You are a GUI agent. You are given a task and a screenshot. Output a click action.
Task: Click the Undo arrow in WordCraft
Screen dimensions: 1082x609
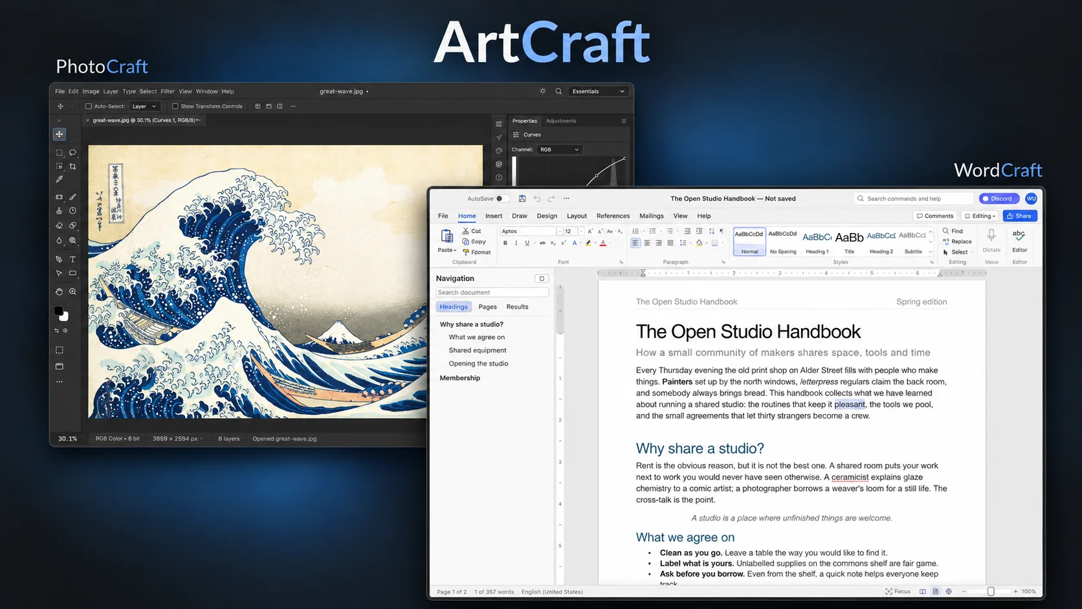537,199
